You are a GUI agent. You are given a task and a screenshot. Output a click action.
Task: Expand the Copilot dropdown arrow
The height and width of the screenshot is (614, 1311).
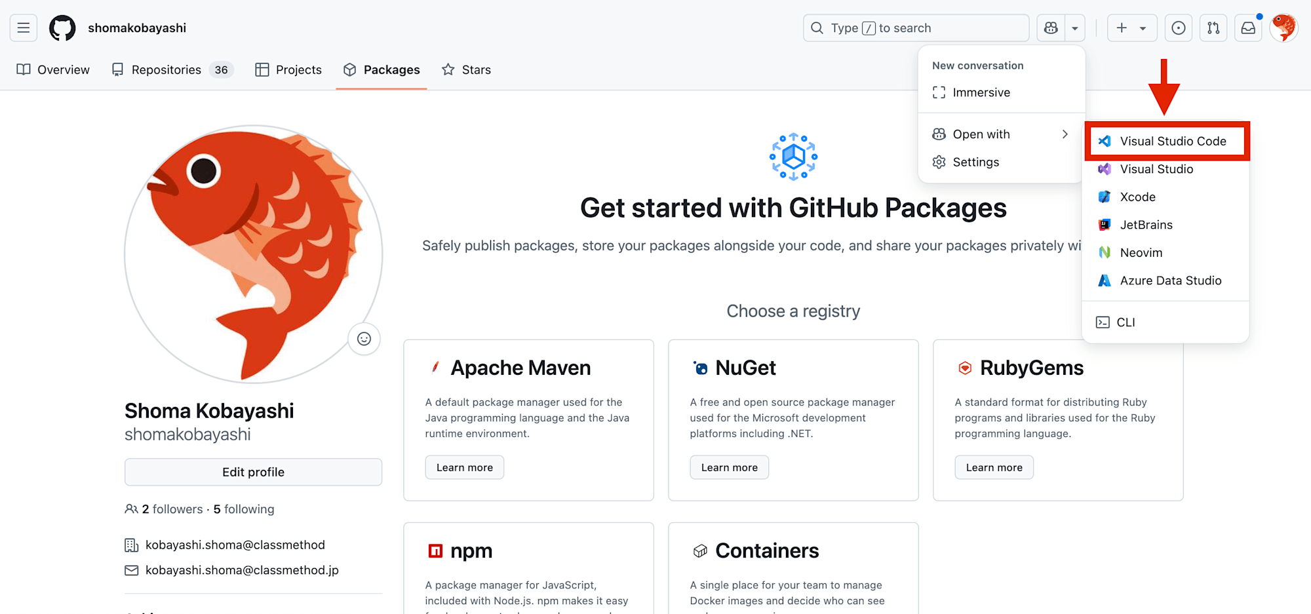click(x=1075, y=28)
